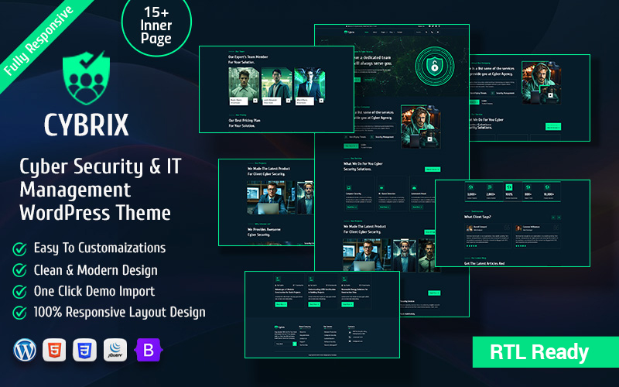The image size is (619, 387).
Task: Click the Bootstrap logo icon
Action: (x=145, y=350)
